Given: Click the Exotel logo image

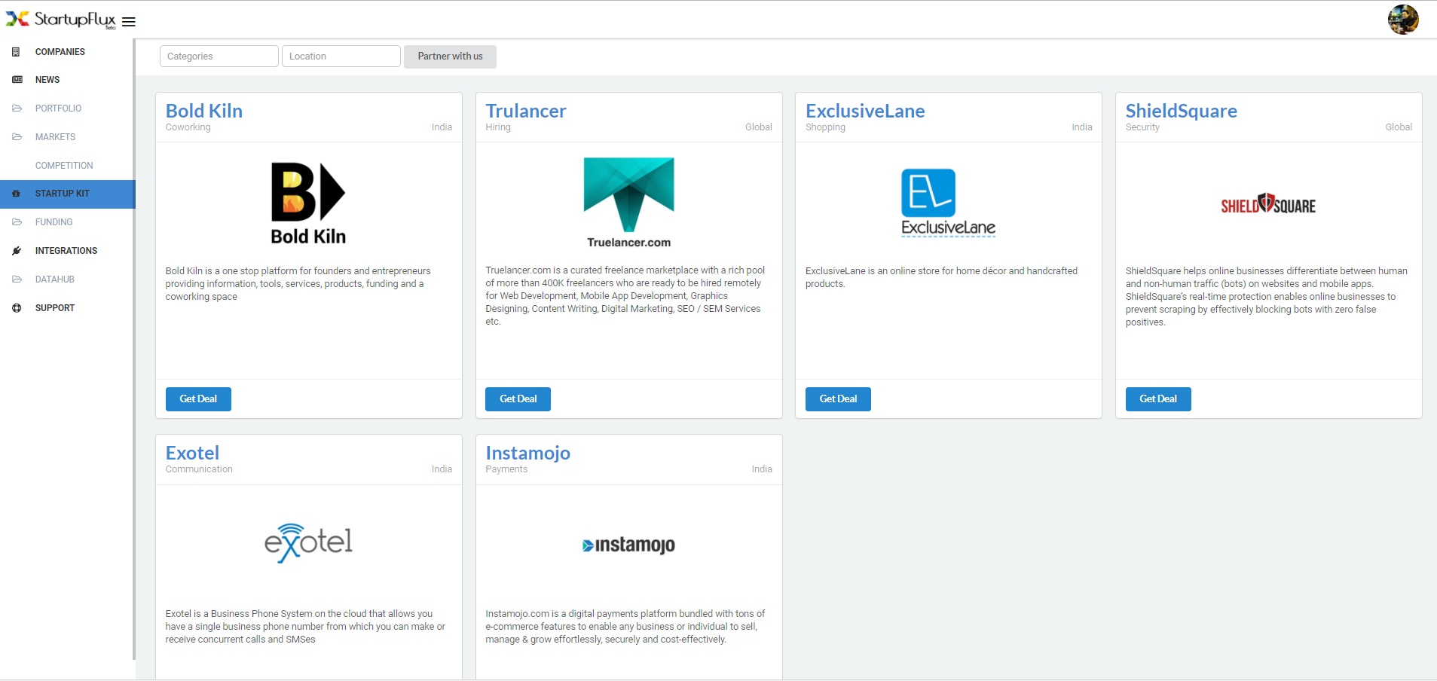Looking at the screenshot, I should tap(308, 543).
